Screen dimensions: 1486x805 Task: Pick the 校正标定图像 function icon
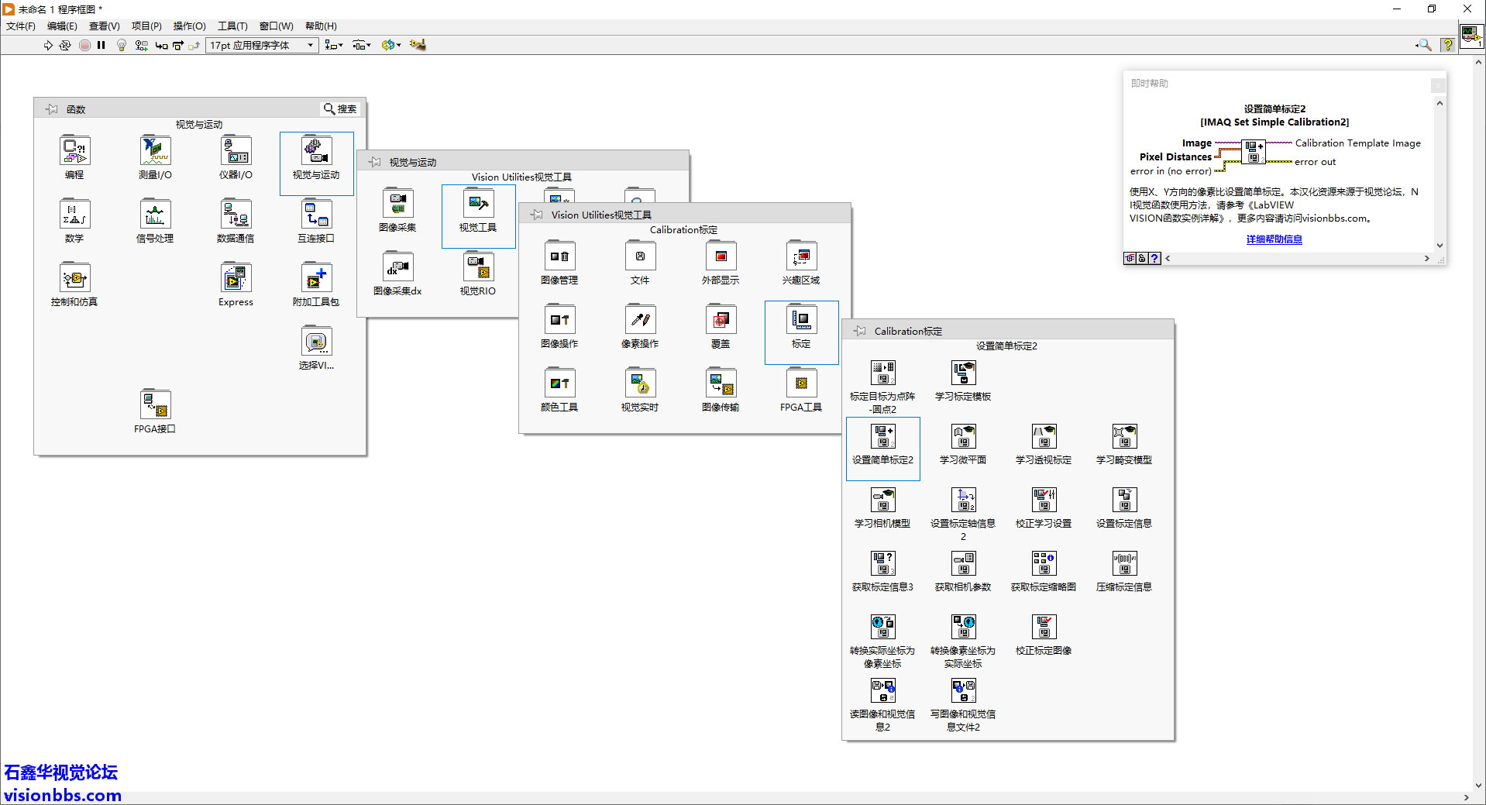point(1044,628)
